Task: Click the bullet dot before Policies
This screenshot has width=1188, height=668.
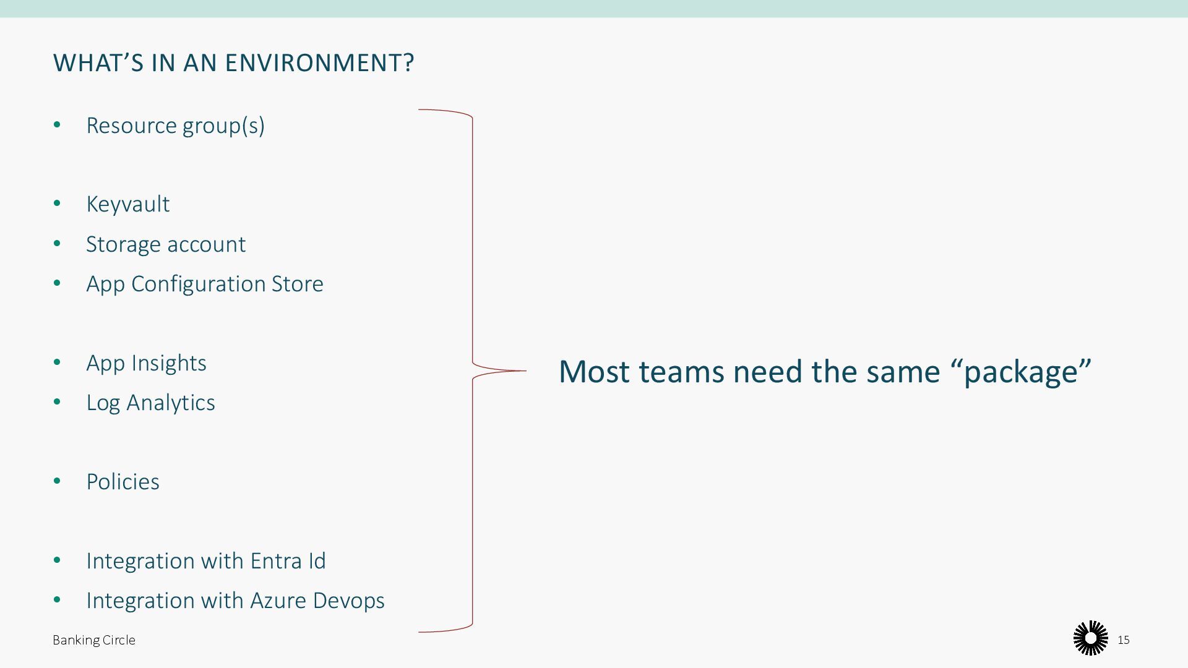Action: pyautogui.click(x=58, y=481)
